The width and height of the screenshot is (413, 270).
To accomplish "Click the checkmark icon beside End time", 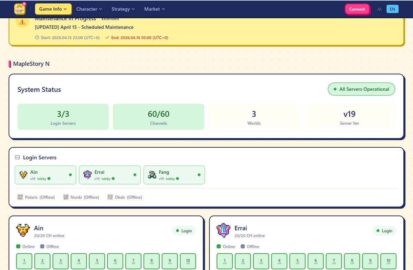I will pyautogui.click(x=107, y=37).
